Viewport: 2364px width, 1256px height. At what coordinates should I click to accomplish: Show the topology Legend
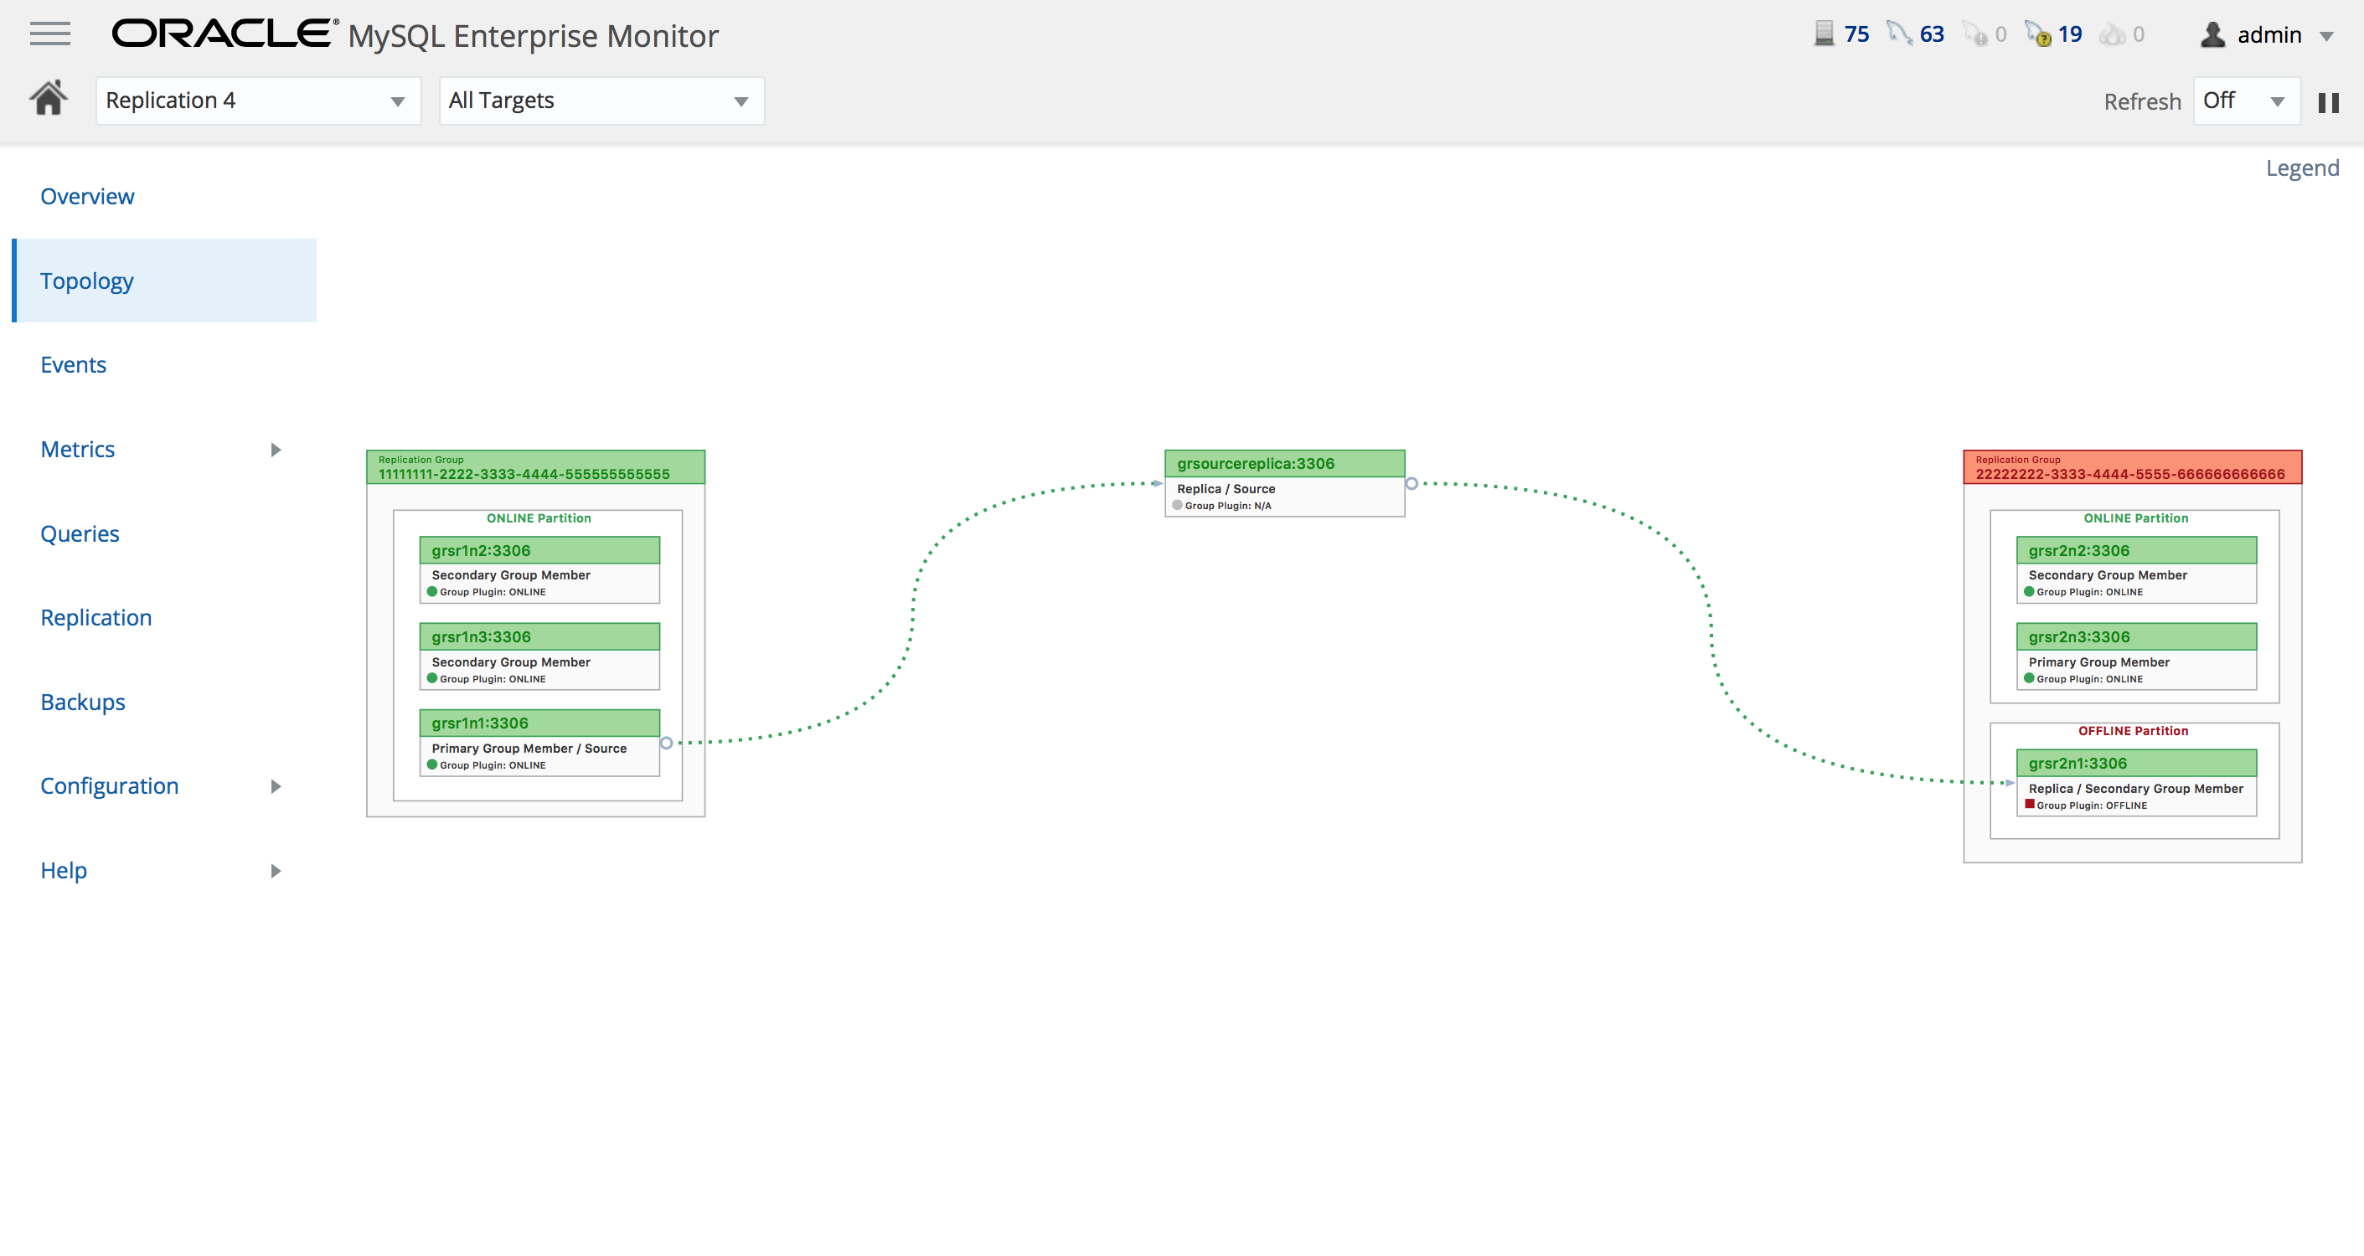2302,168
